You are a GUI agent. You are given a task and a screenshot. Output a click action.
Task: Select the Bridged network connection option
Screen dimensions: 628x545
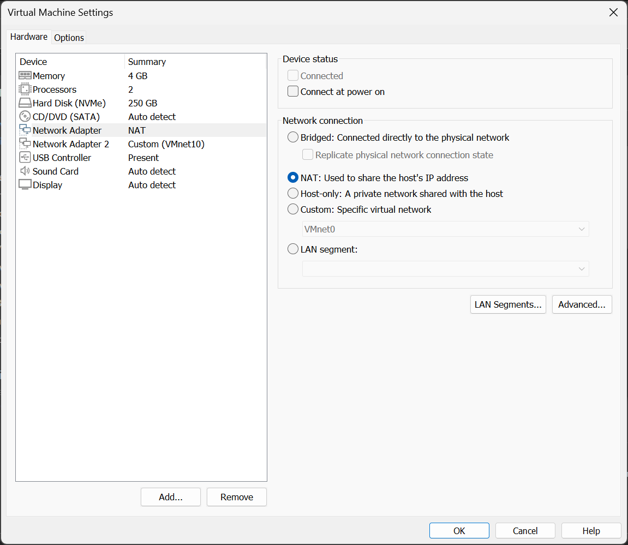pos(293,137)
